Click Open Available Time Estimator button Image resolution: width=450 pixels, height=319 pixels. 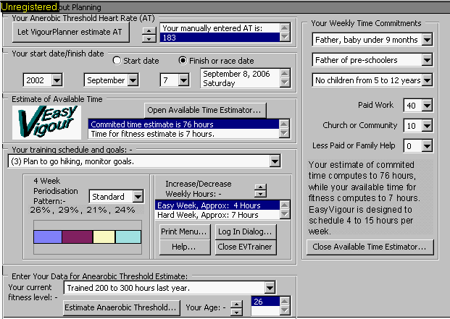tap(205, 110)
